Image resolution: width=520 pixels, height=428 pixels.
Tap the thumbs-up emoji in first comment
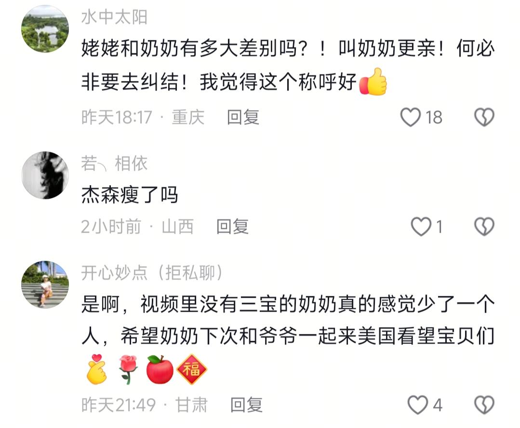point(373,81)
